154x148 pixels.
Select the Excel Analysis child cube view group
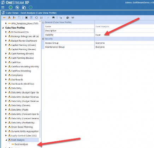pos(21,144)
